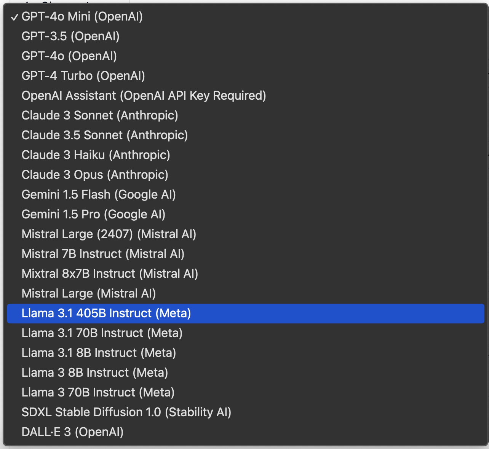
Task: Select Gemini 1.5 Flash (Google AI)
Action: (x=99, y=195)
